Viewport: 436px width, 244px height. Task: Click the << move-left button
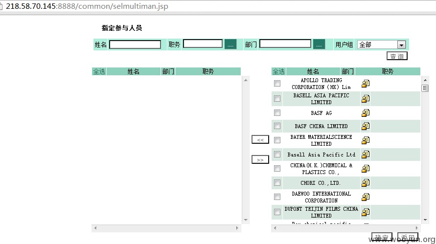click(260, 139)
